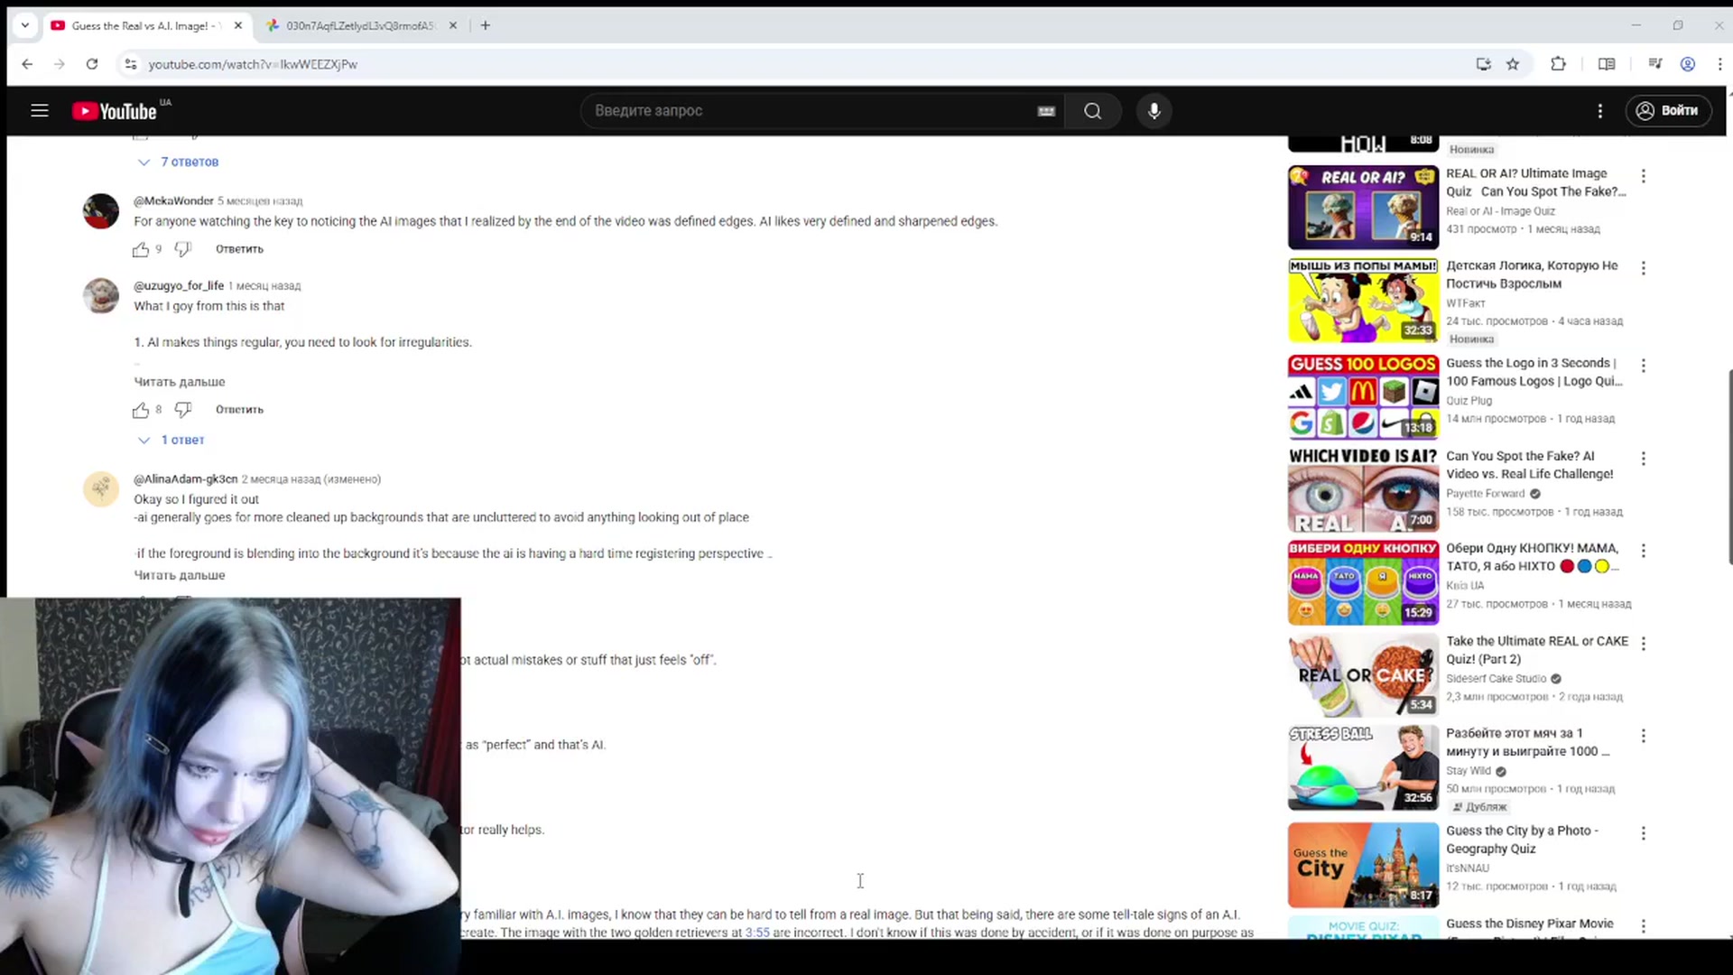Reply to @uzugyo_for_life comment via Ответить
The height and width of the screenshot is (975, 1733).
239,410
